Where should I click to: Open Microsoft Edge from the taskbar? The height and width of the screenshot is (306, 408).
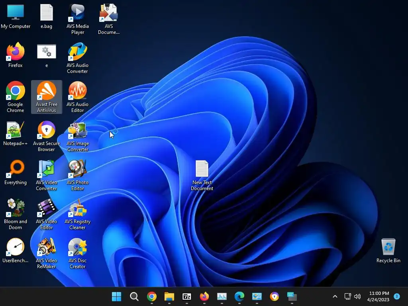tap(239, 296)
